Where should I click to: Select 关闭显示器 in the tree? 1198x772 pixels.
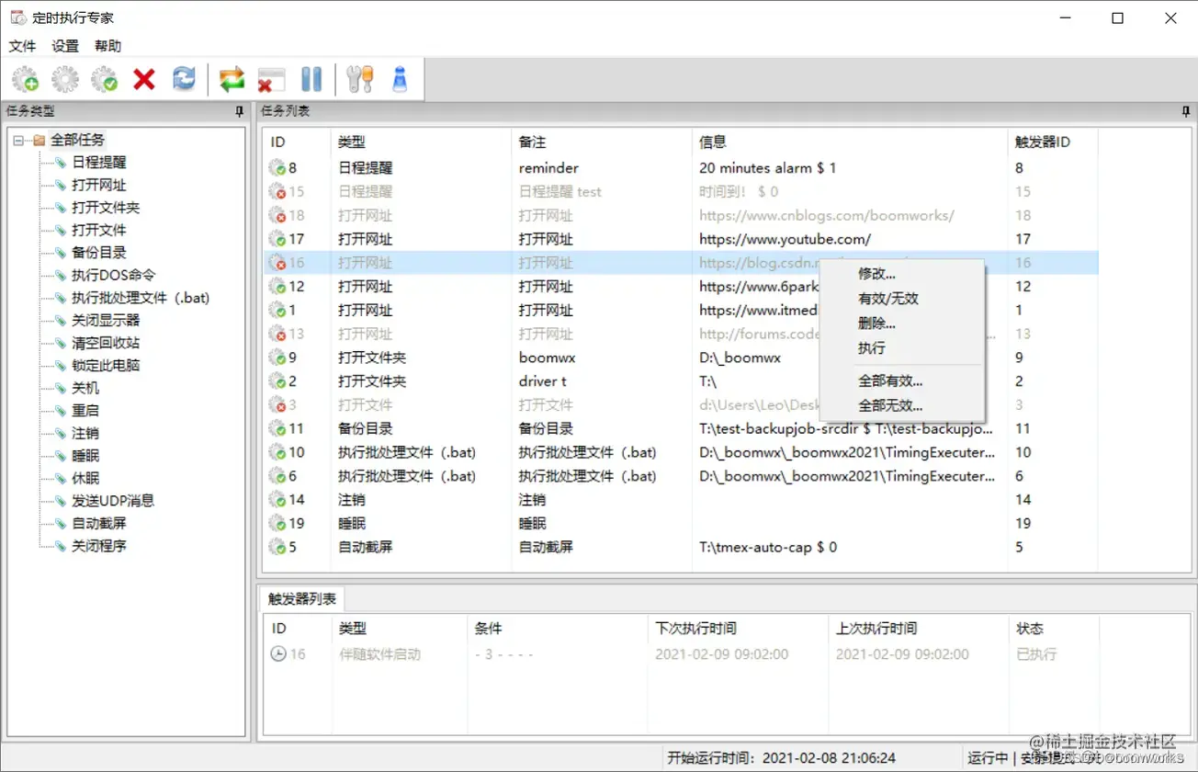pyautogui.click(x=106, y=320)
